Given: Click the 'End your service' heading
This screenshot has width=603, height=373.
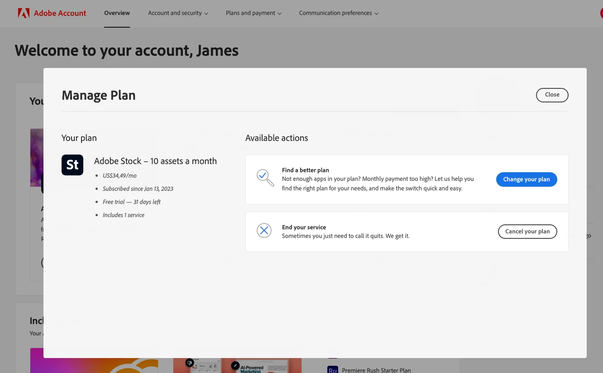Looking at the screenshot, I should click(x=304, y=227).
